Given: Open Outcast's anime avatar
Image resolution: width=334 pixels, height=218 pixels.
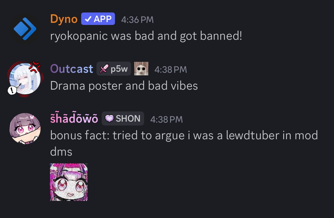Looking at the screenshot, I should pos(25,79).
